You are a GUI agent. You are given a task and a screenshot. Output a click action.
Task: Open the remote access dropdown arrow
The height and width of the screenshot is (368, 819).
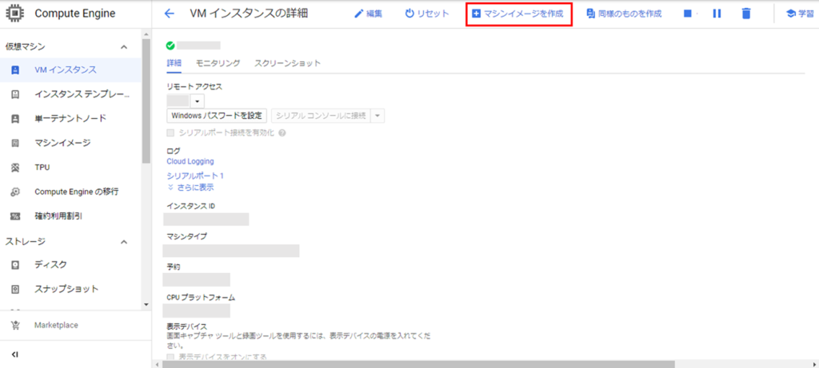pos(198,101)
